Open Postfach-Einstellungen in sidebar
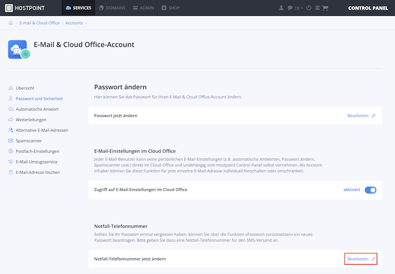The image size is (395, 274). [x=38, y=152]
